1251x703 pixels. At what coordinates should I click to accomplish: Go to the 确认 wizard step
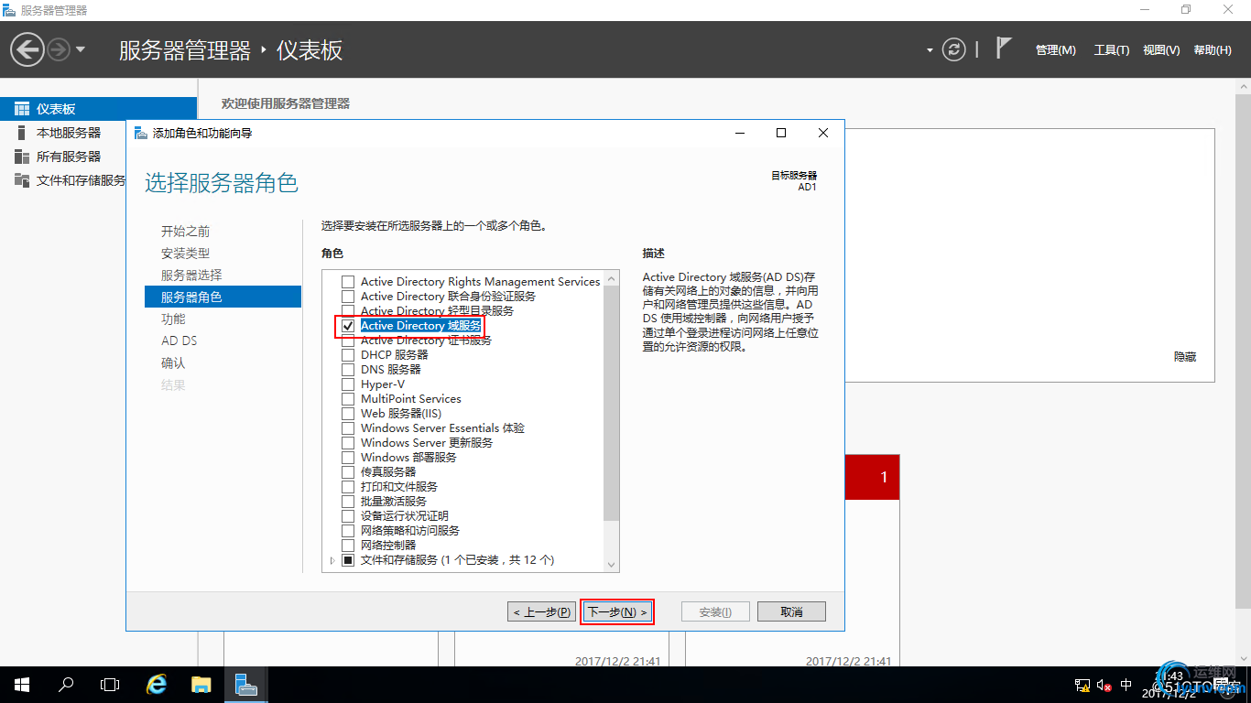(173, 363)
